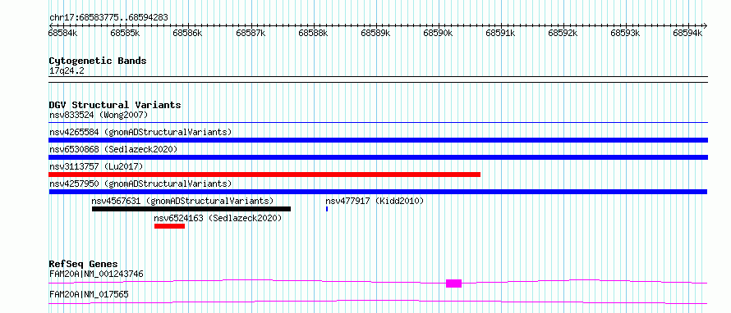Click the 68593k ruler tick label
Viewport: 731px width, 313px height.
pyautogui.click(x=625, y=33)
